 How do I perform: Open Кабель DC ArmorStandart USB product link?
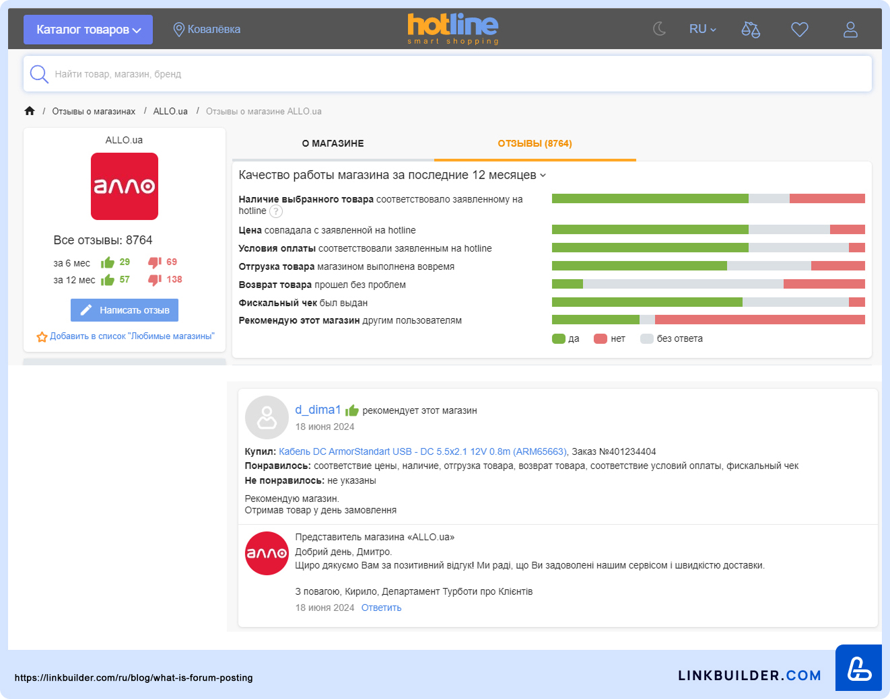point(423,451)
